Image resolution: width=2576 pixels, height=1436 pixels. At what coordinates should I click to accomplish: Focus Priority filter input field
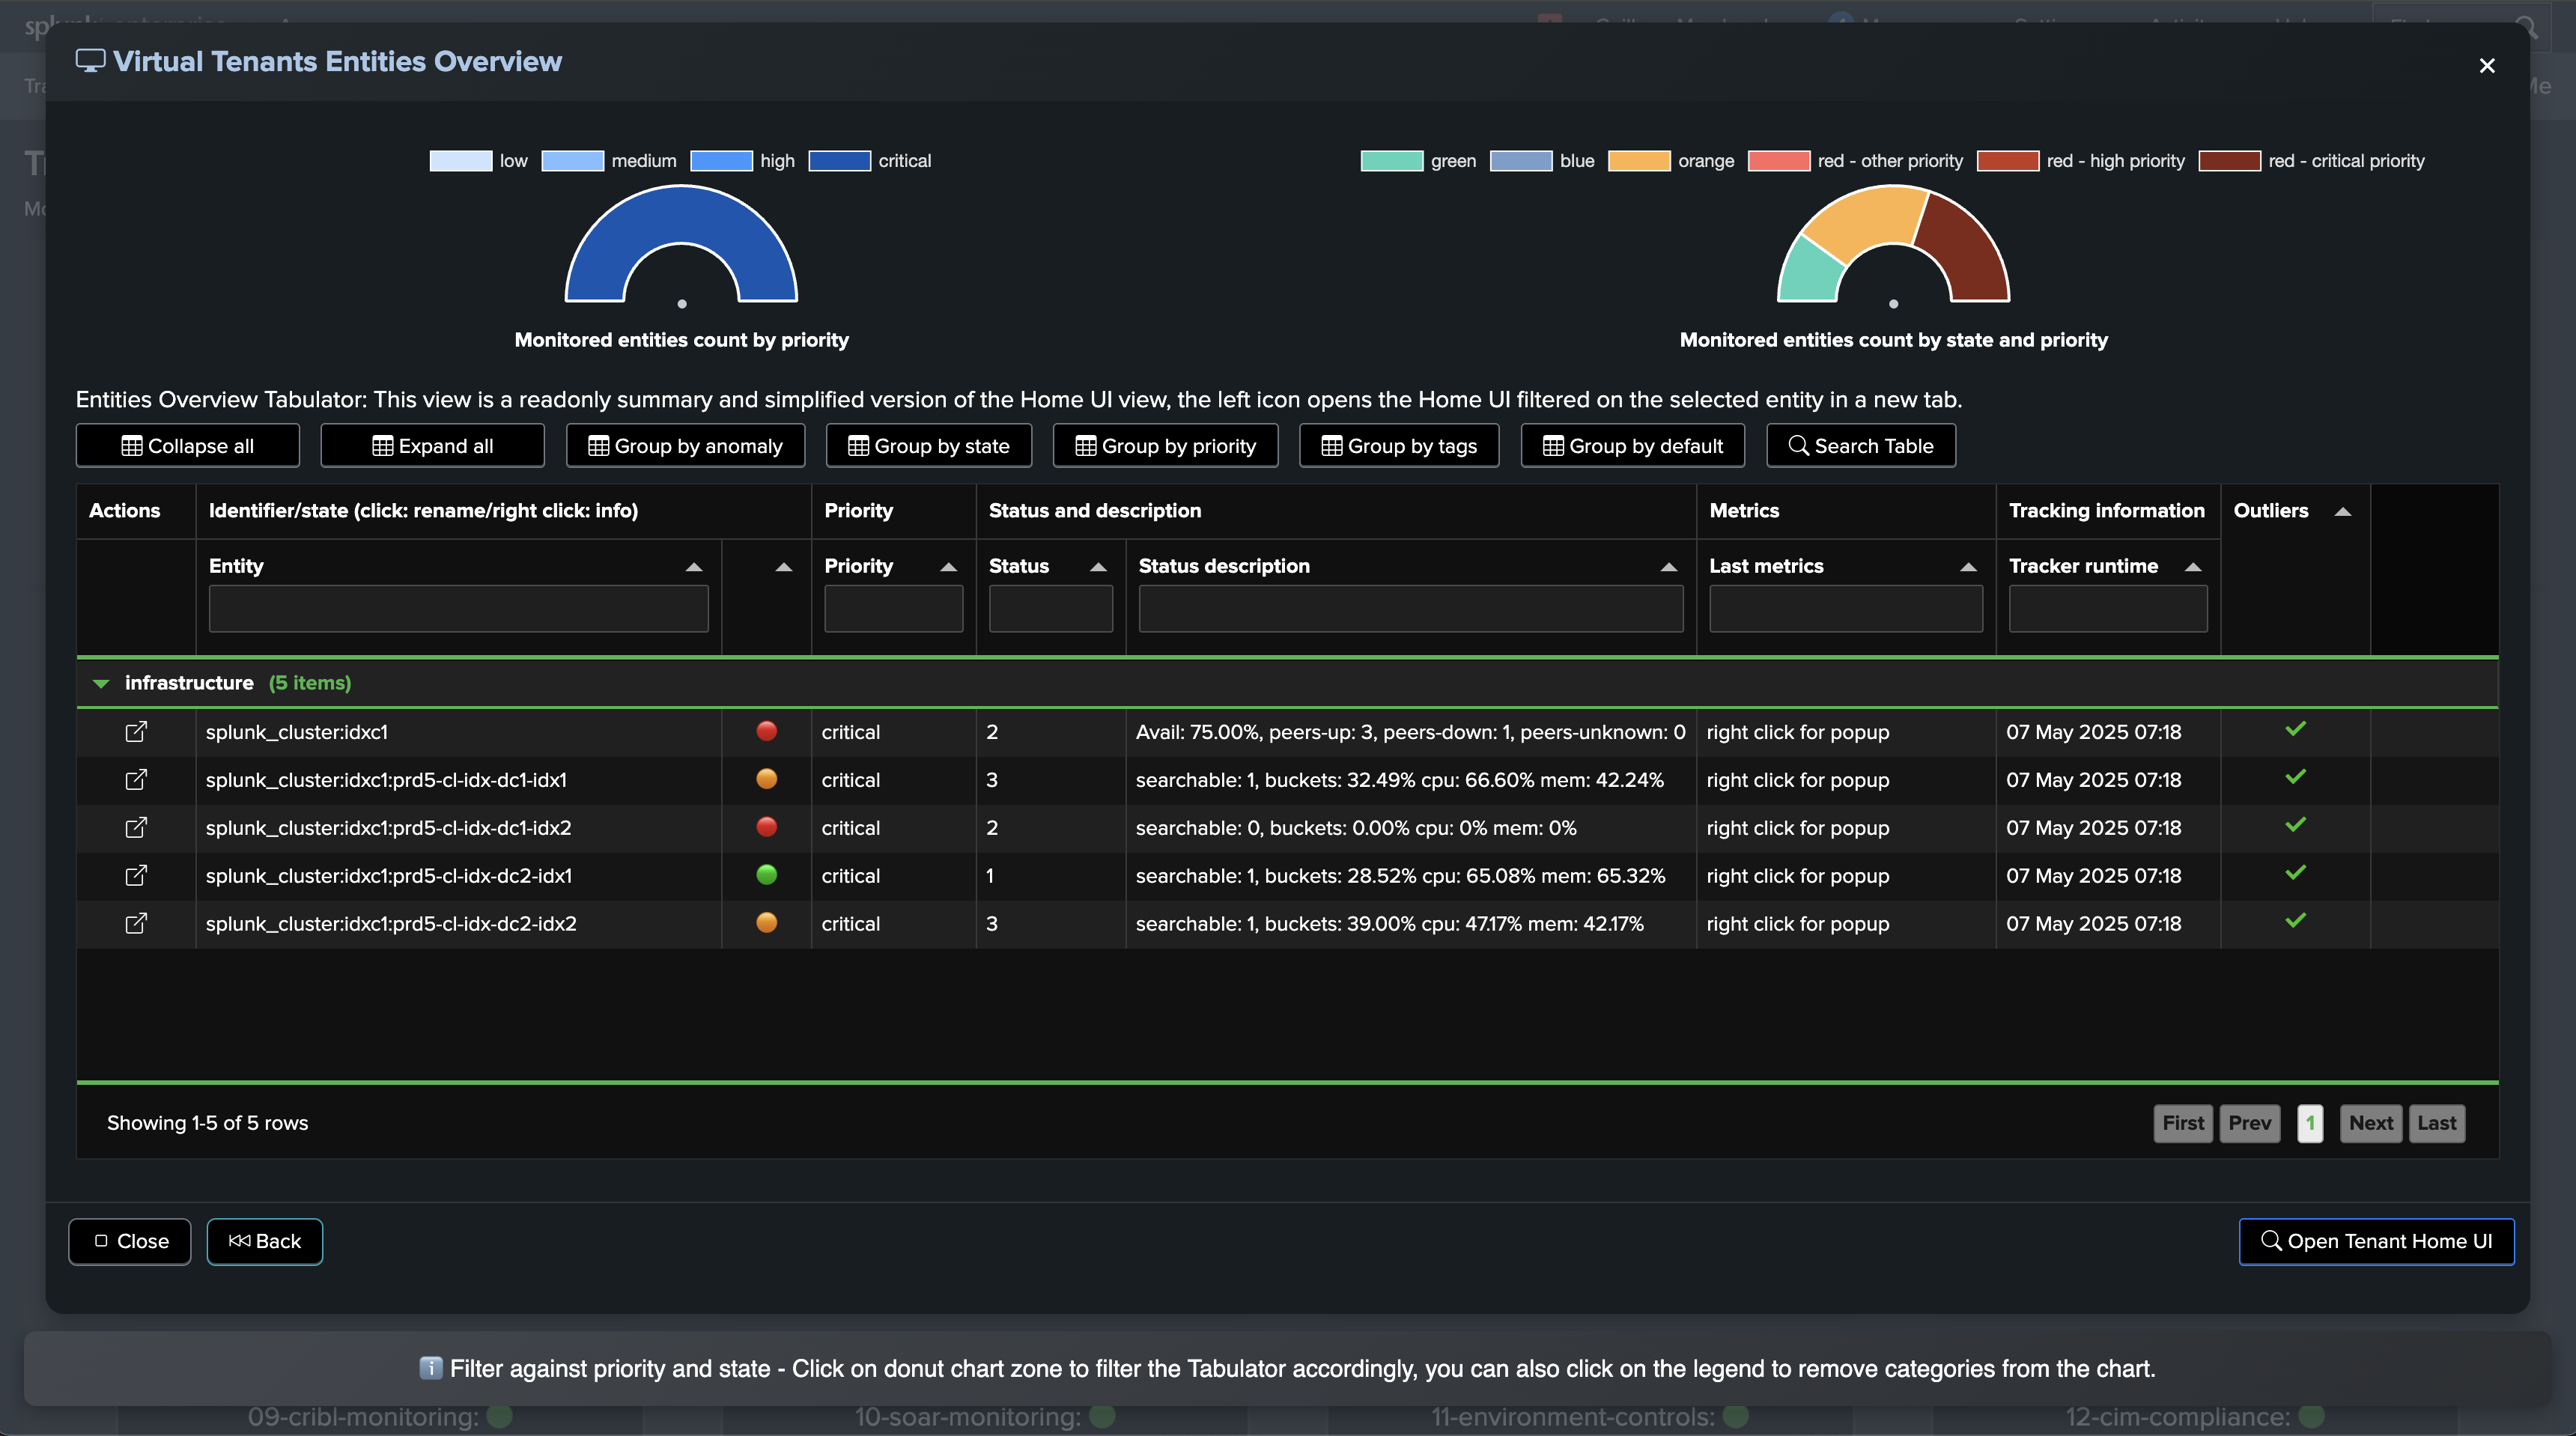tap(894, 609)
